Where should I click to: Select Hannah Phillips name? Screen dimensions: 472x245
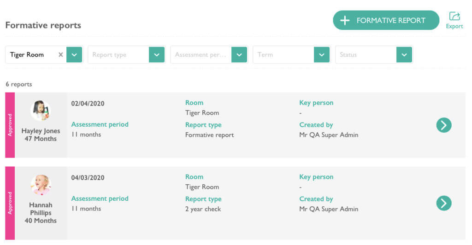point(41,209)
